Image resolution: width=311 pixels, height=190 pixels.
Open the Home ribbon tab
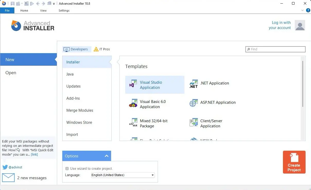point(24,11)
